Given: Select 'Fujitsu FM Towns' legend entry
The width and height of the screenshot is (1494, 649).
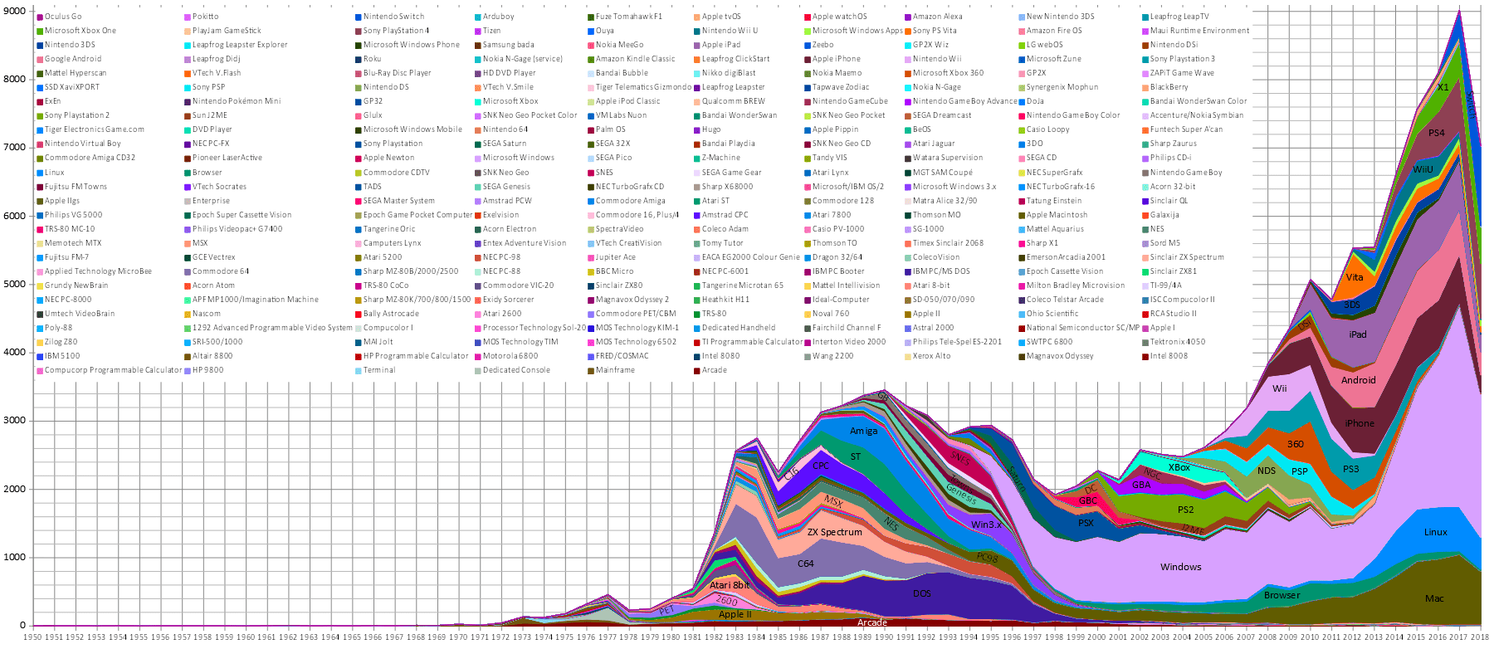Looking at the screenshot, I should [x=76, y=187].
